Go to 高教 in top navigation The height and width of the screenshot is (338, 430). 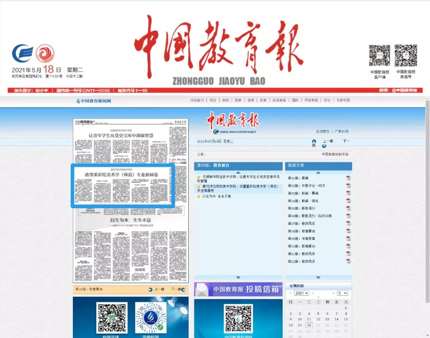(x=250, y=101)
